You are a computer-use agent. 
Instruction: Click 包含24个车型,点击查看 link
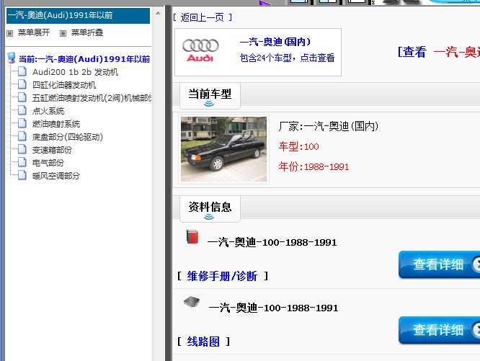[x=287, y=58]
